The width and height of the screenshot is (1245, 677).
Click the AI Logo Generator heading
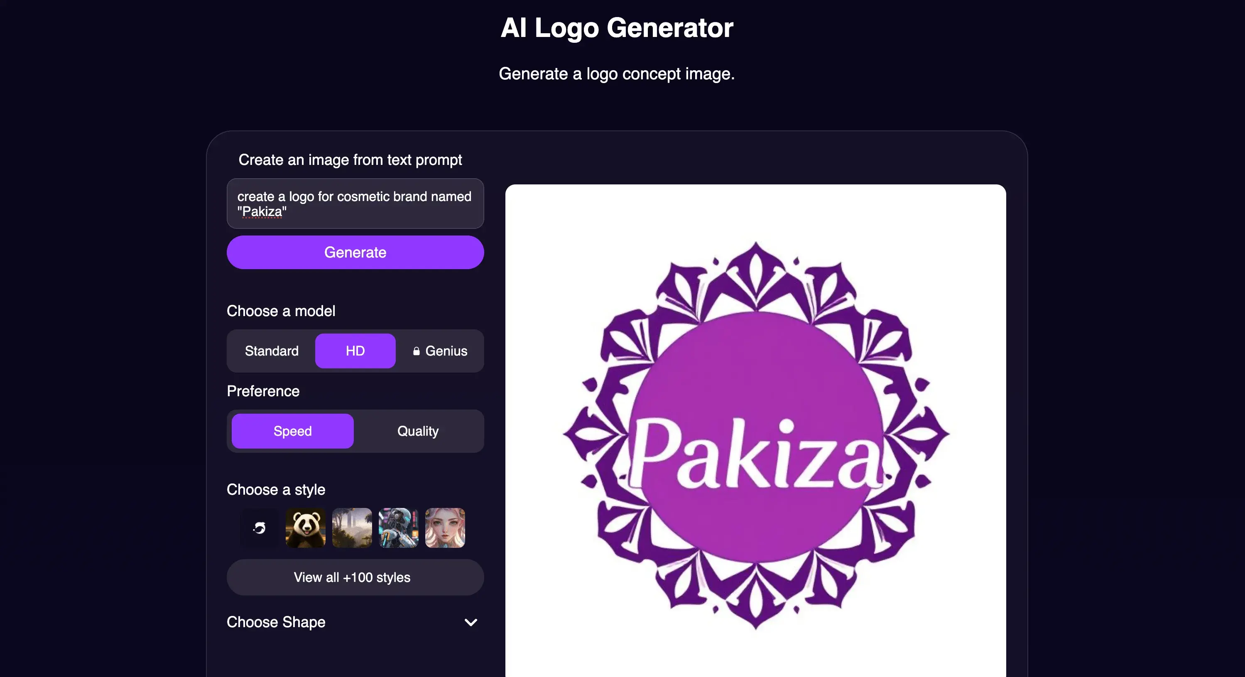[x=617, y=27]
